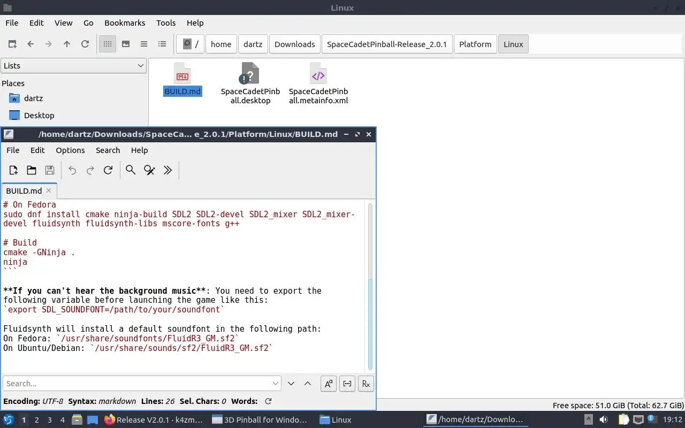Select SpaceCadetPinball.metainfo.xml file
The height and width of the screenshot is (428, 685).
point(318,83)
